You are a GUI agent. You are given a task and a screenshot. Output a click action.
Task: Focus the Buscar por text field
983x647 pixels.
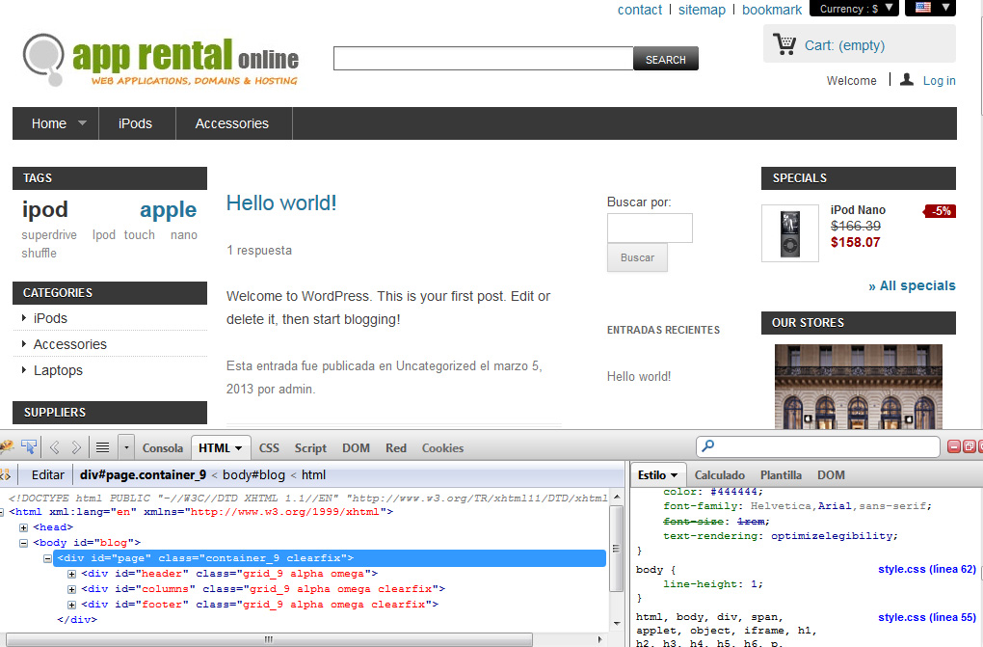pos(650,228)
